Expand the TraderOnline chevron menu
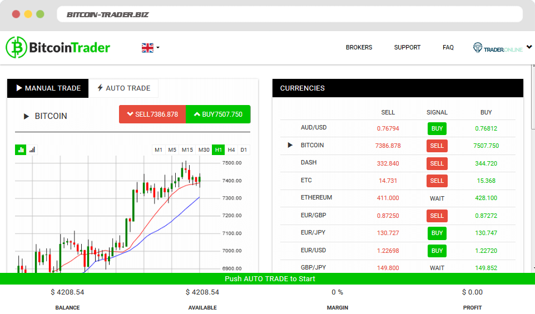535x314 pixels. pyautogui.click(x=529, y=48)
